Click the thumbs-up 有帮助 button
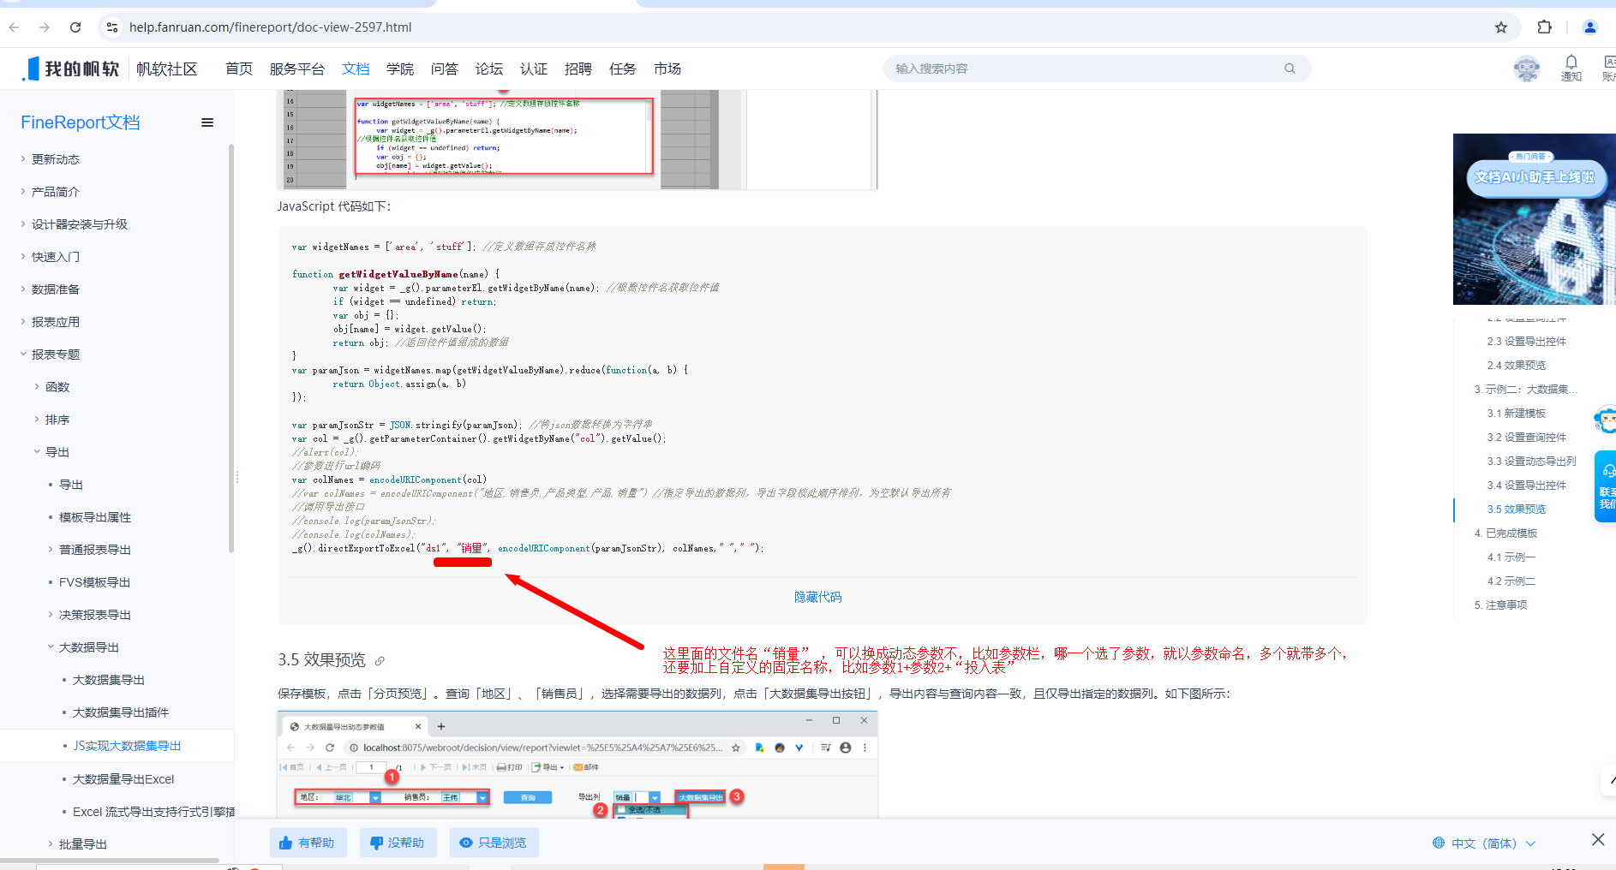This screenshot has width=1616, height=870. coord(308,843)
